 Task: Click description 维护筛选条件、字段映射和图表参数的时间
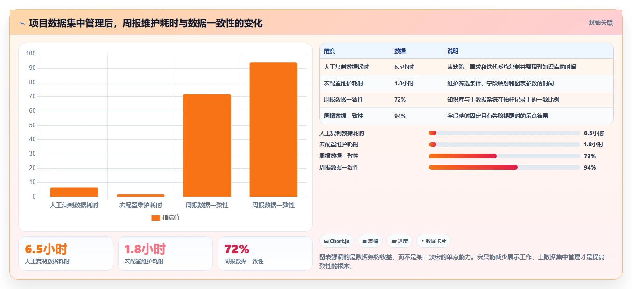click(x=500, y=83)
